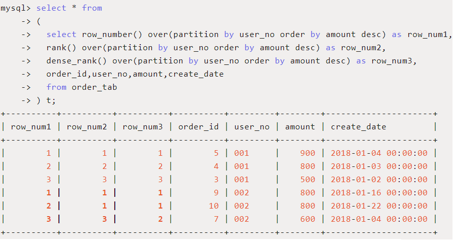Viewport: 453px width, 240px height.
Task: Click the amount column header
Action: click(x=300, y=127)
